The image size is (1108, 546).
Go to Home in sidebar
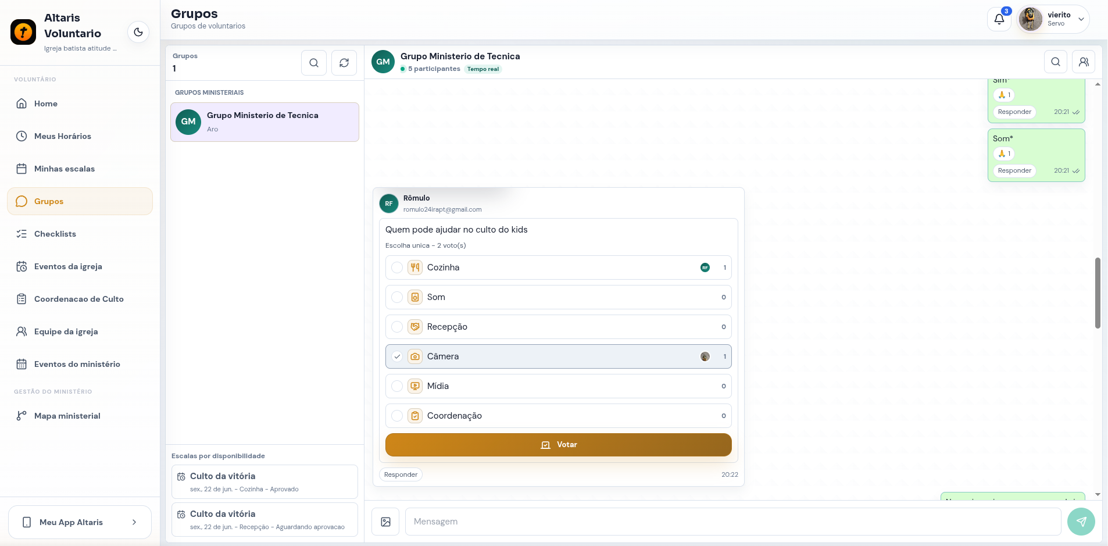pyautogui.click(x=80, y=104)
